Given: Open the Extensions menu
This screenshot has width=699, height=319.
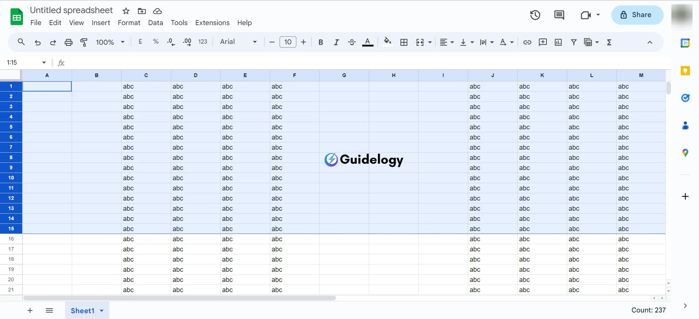Looking at the screenshot, I should [212, 23].
